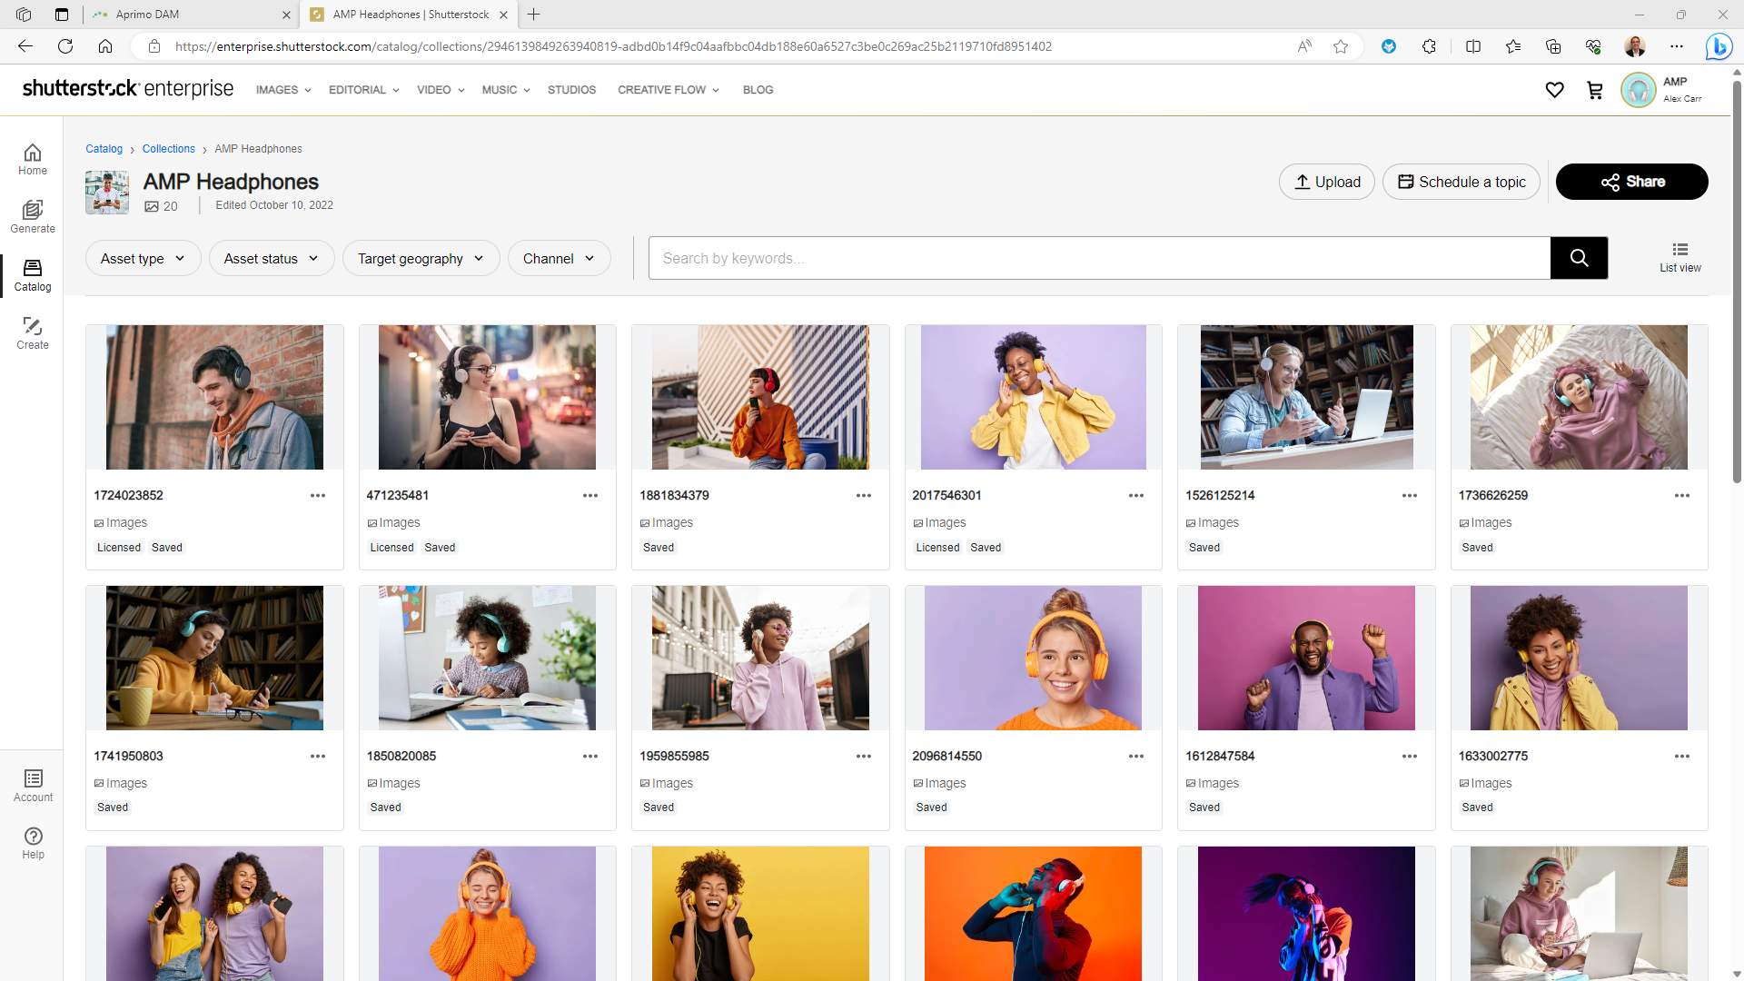Open the shopping cart icon
Viewport: 1744px width, 981px height.
[x=1594, y=90]
